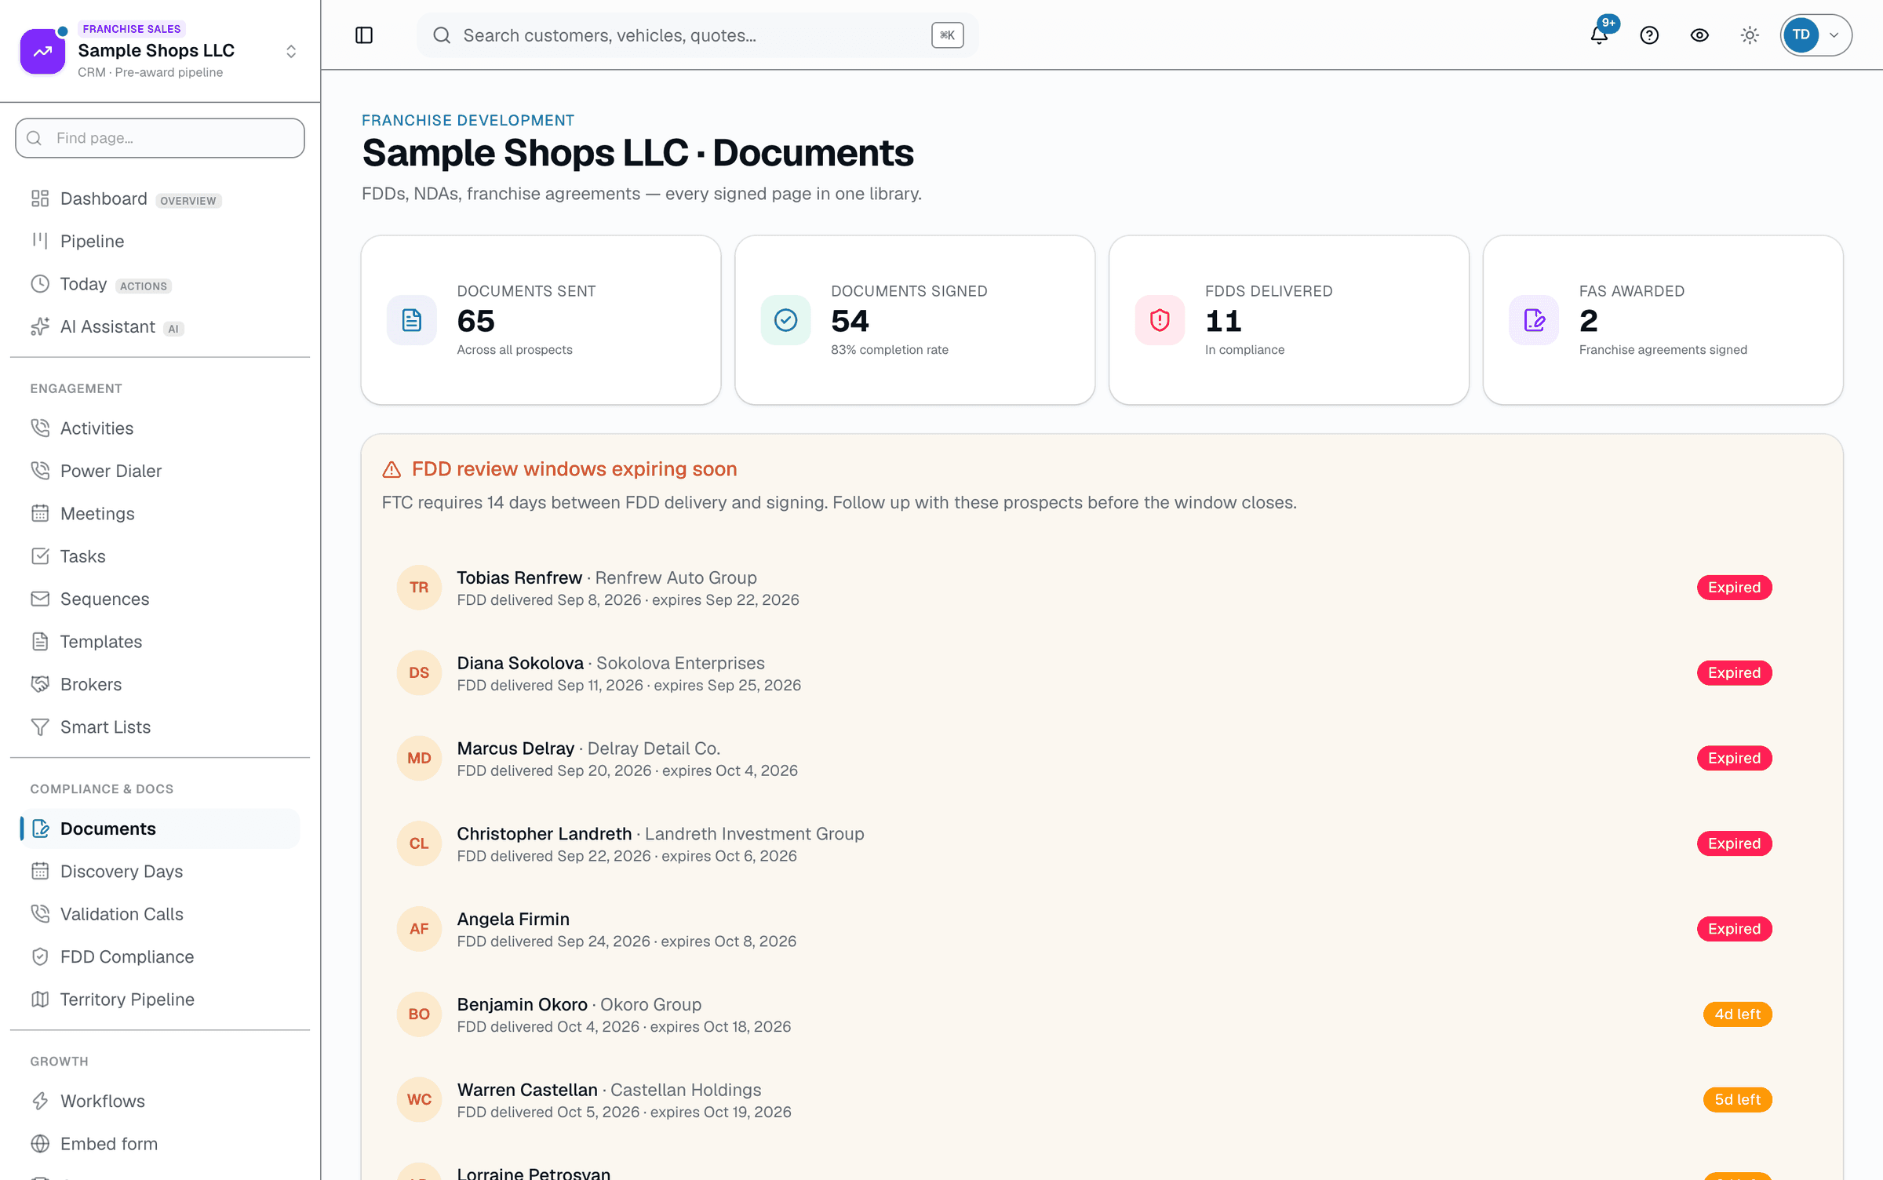Click the Documents Signed card
Screen dimensions: 1883x1180
click(x=915, y=320)
